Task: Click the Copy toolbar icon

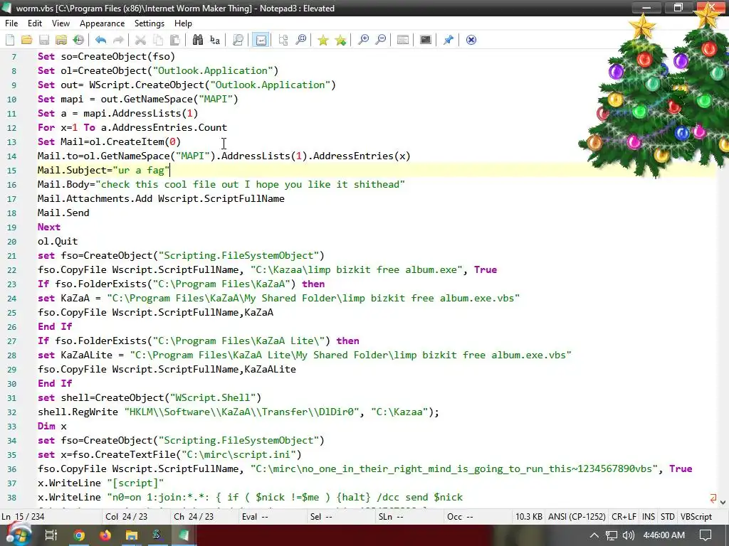Action: (x=158, y=40)
